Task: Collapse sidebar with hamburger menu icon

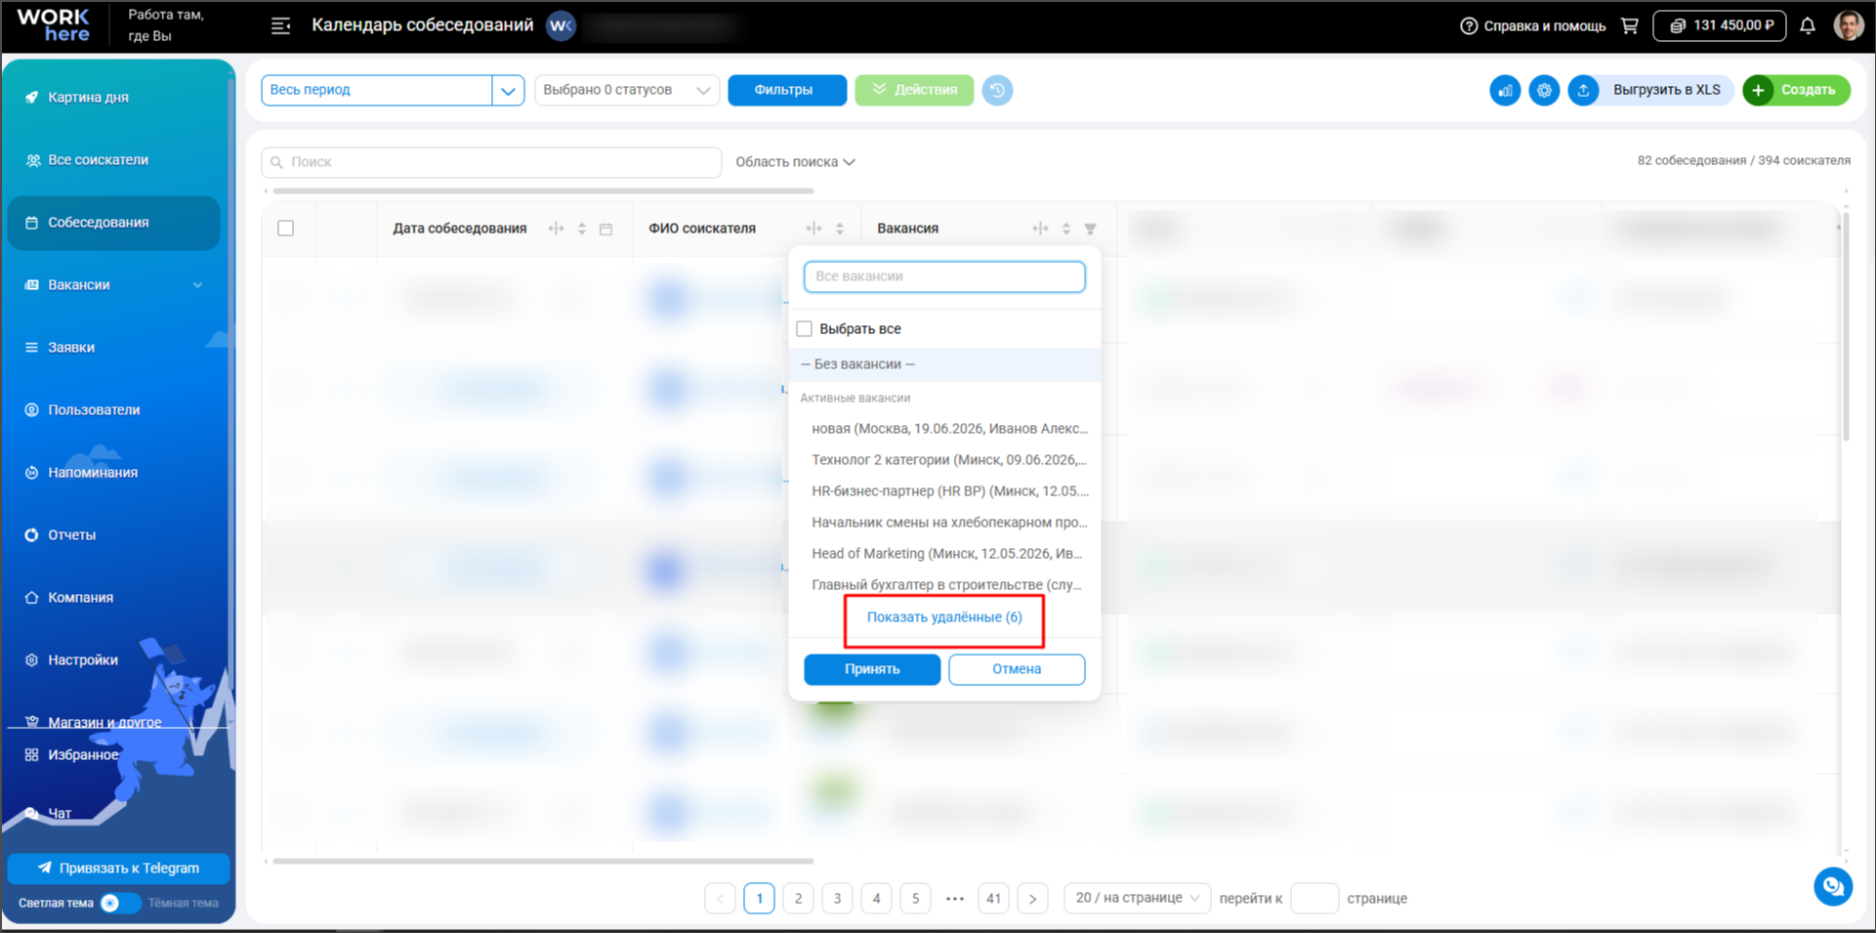Action: pos(280,25)
